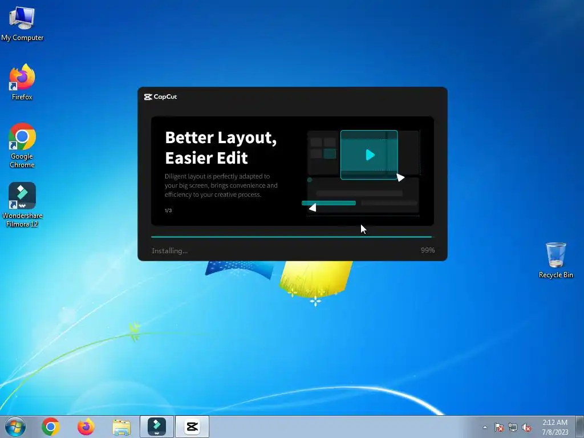
Task: Click the 'Better Layout, Easier Edit' heading
Action: point(221,148)
